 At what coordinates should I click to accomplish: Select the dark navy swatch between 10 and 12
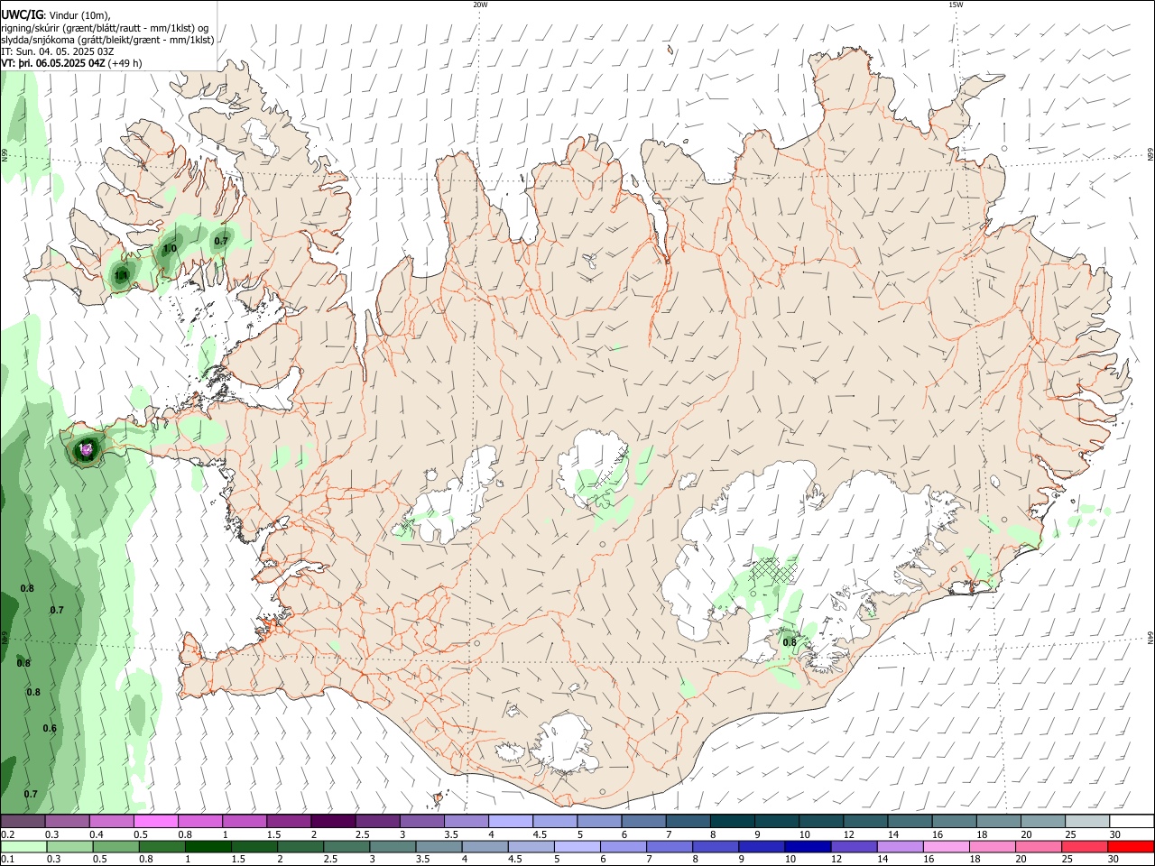(807, 846)
